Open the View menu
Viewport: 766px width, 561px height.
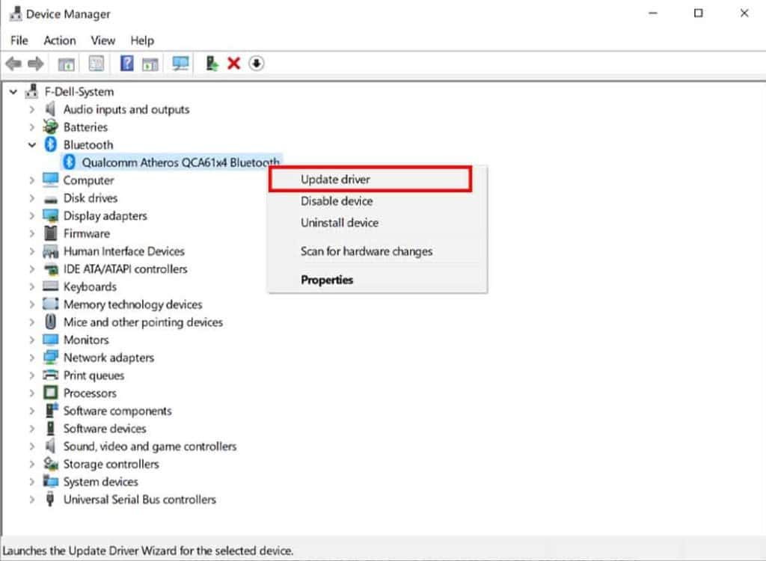coord(103,40)
